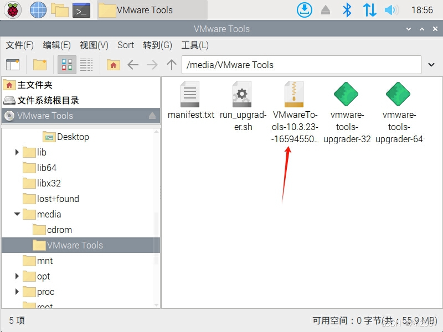Select the VMwareTools-10.3.23 archive file
This screenshot has width=443, height=332.
(x=295, y=112)
